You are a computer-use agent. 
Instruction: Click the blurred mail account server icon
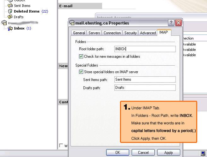pos(4,23)
